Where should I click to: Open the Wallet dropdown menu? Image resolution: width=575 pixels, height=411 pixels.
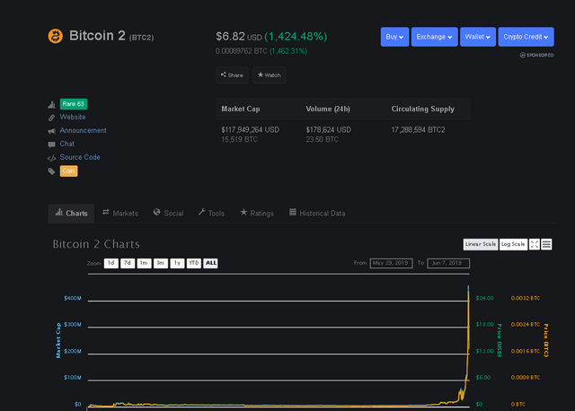pyautogui.click(x=478, y=37)
